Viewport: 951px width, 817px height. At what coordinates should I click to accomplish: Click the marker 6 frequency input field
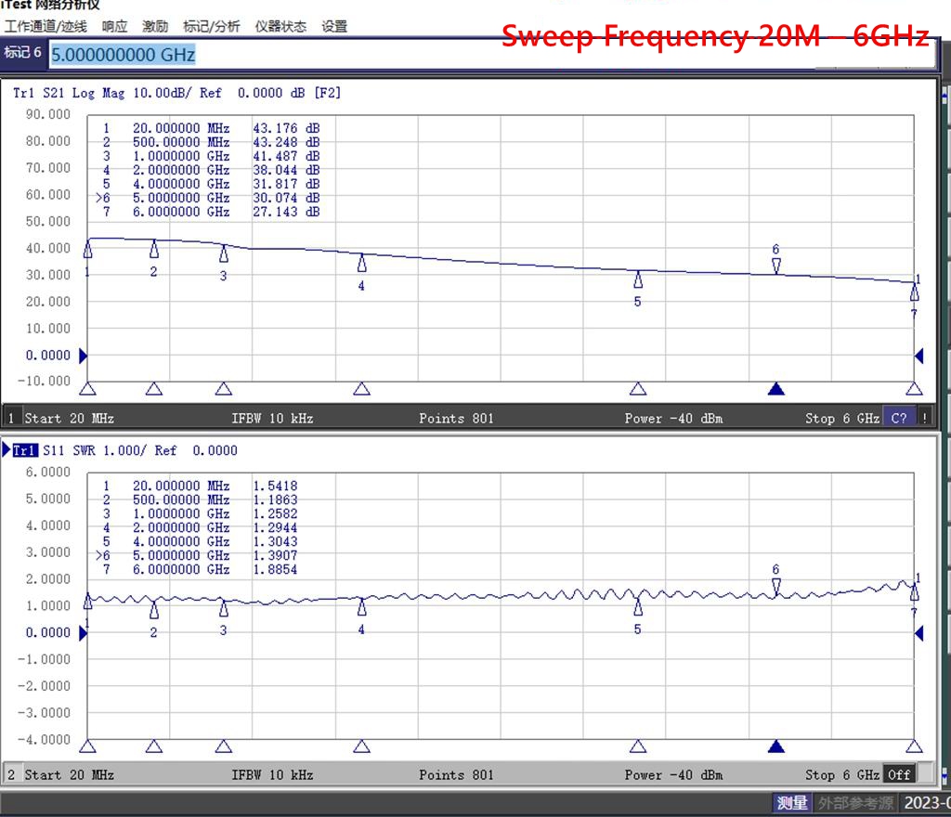[x=464, y=55]
